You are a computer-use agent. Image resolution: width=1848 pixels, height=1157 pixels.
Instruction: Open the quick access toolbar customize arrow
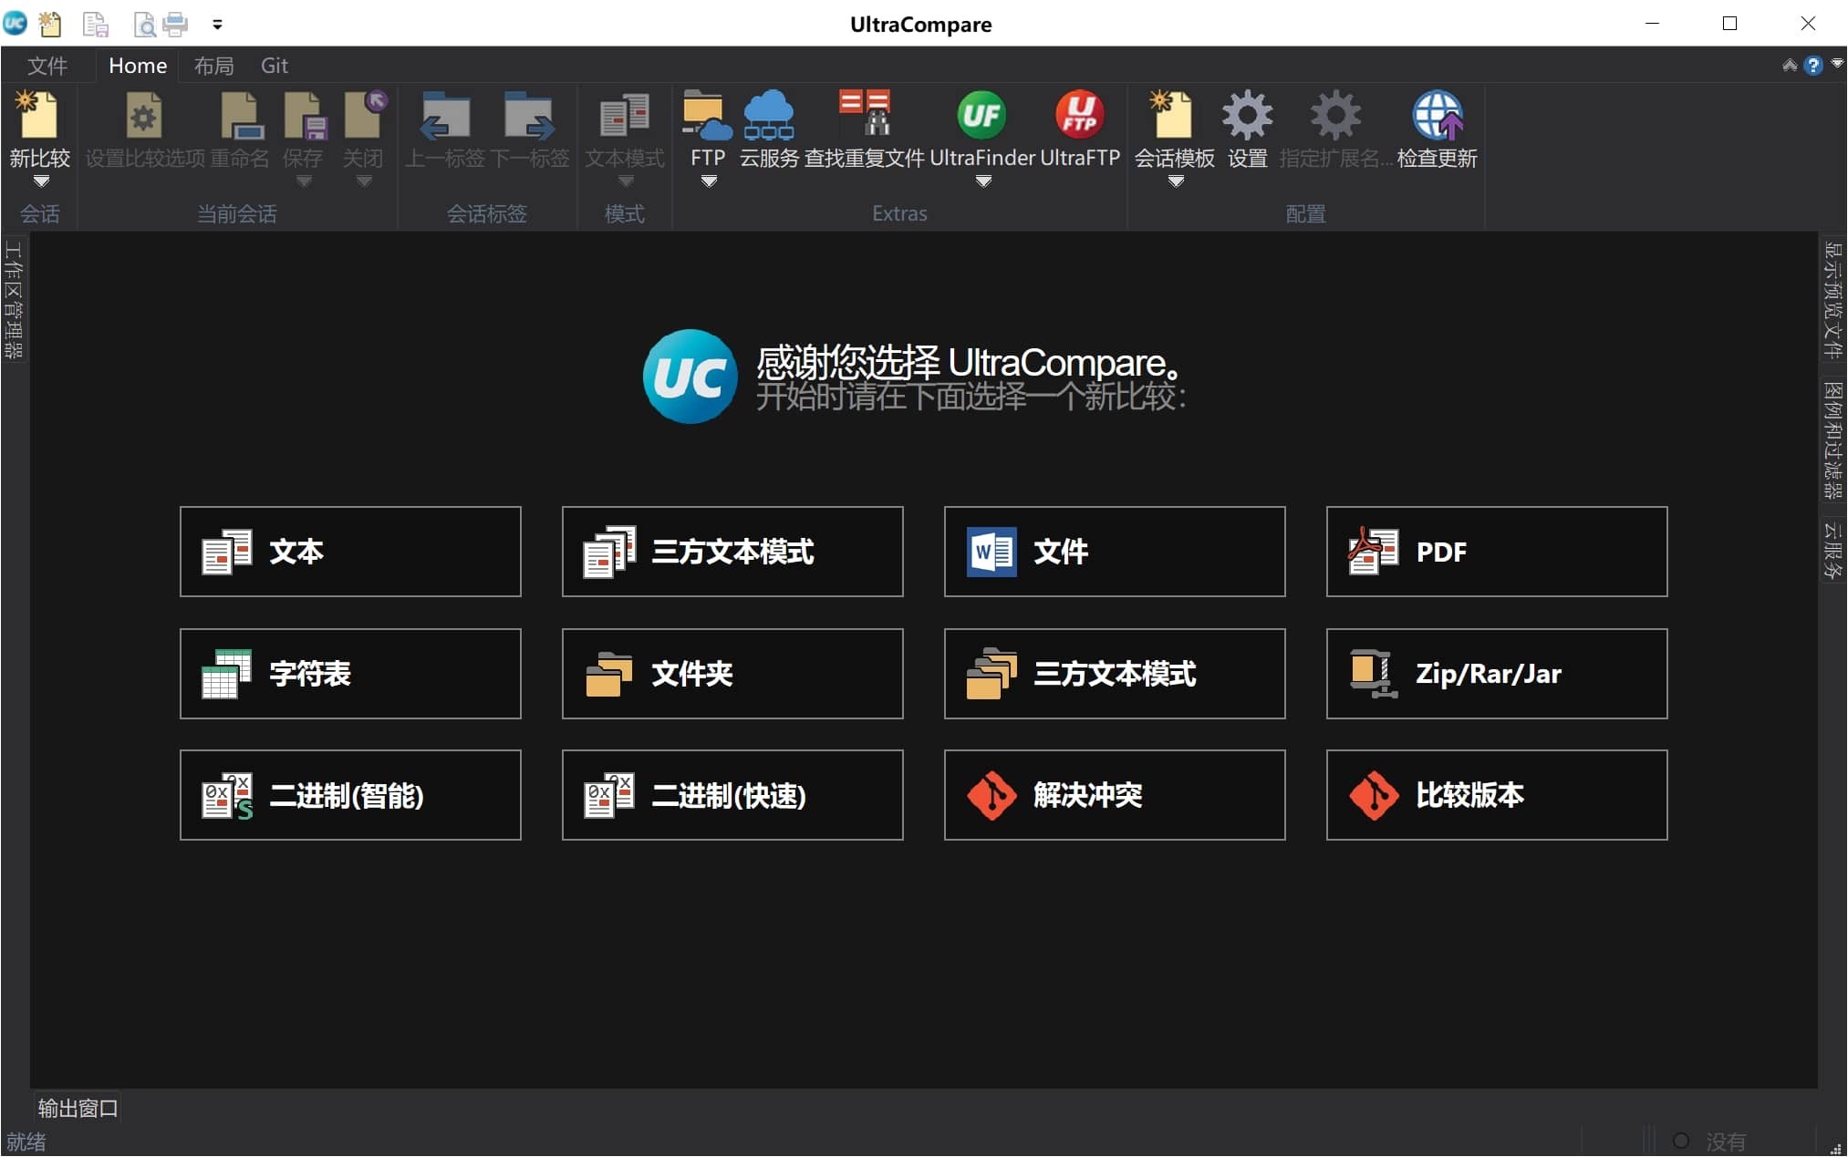pyautogui.click(x=217, y=25)
